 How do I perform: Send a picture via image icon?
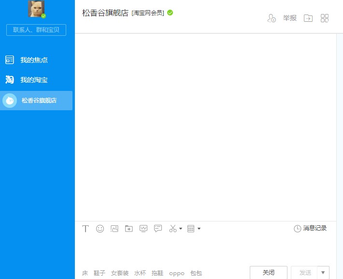pyautogui.click(x=114, y=229)
